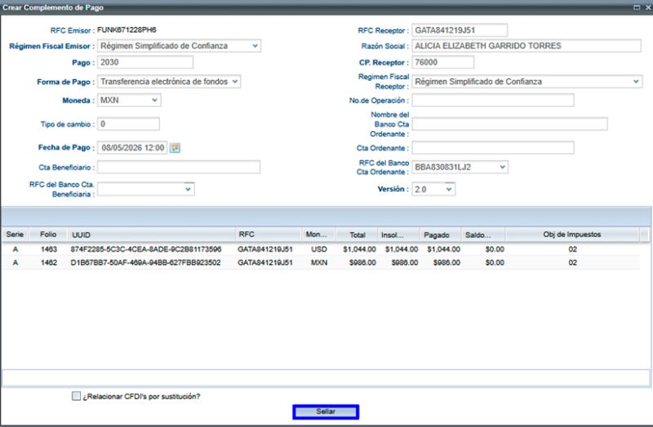The width and height of the screenshot is (653, 427).
Task: Expand RFC del Banco Cta Ordenante dropdown
Action: (x=503, y=167)
